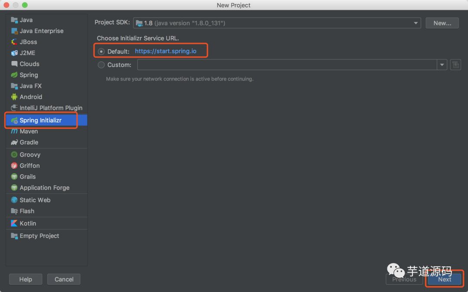Click the import settings icon beside Custom field
468x292 pixels.
(455, 64)
